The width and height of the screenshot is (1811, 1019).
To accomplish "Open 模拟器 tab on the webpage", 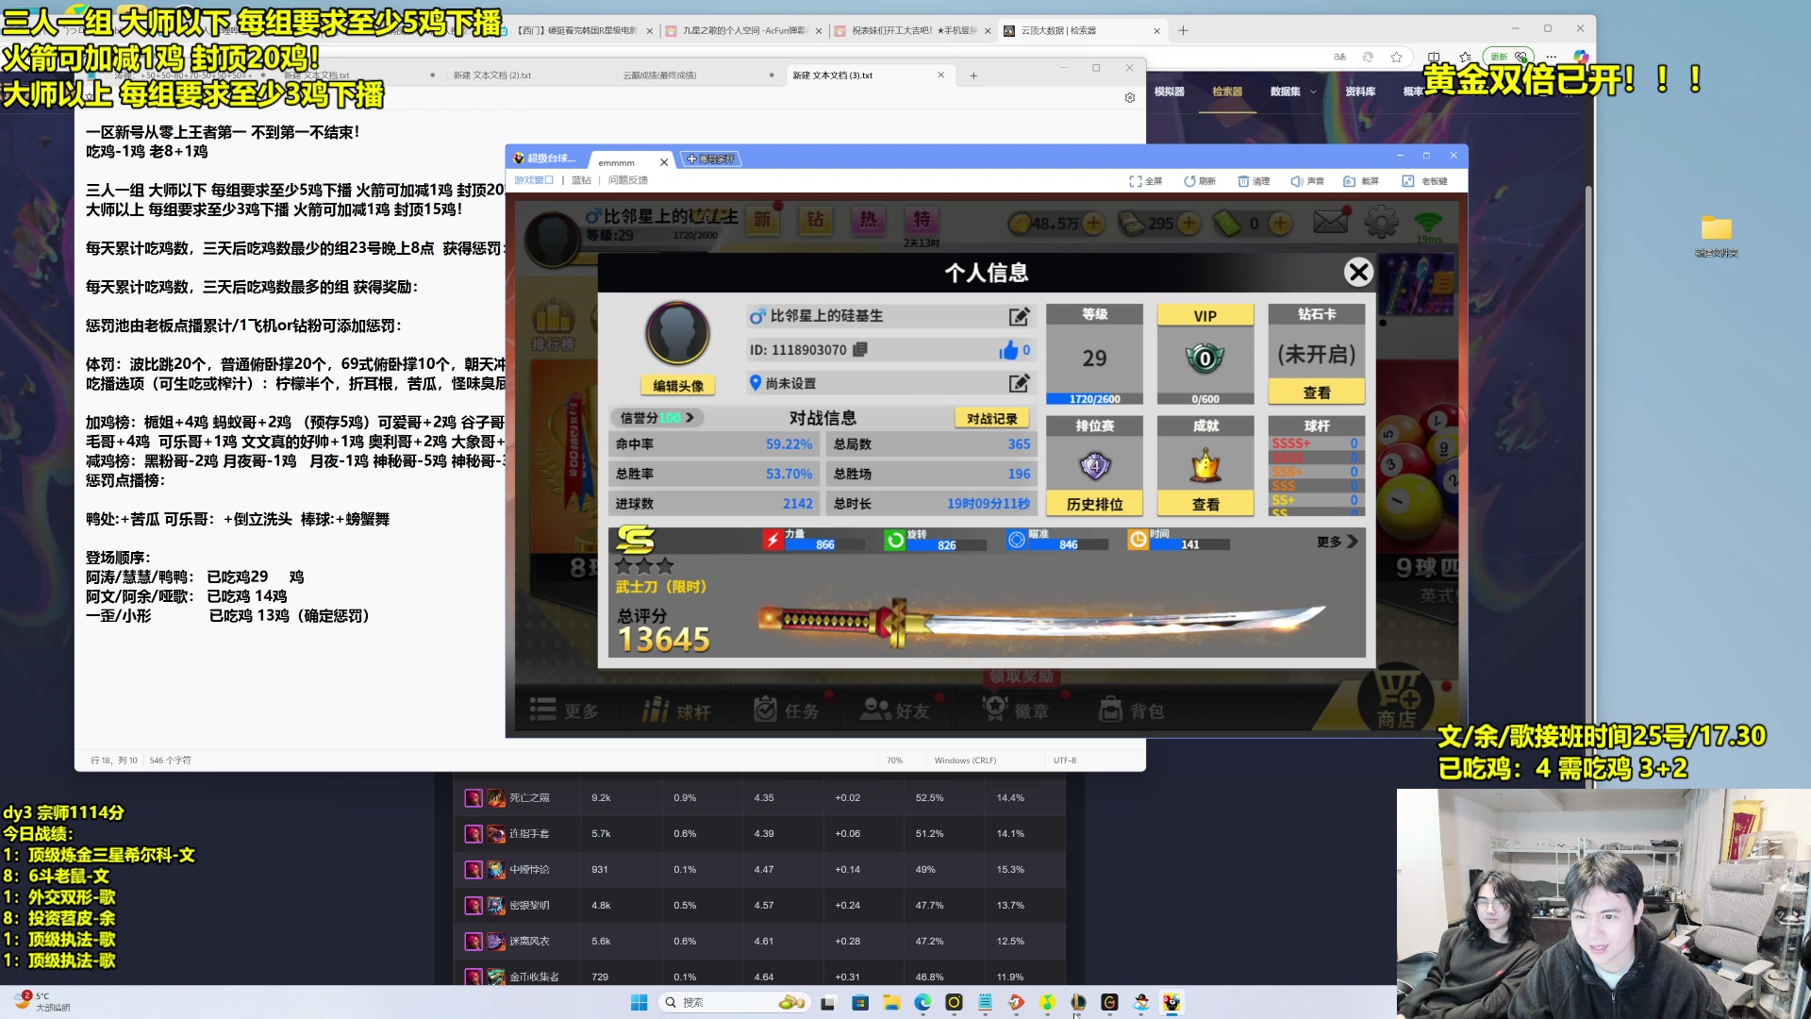I will [1169, 92].
